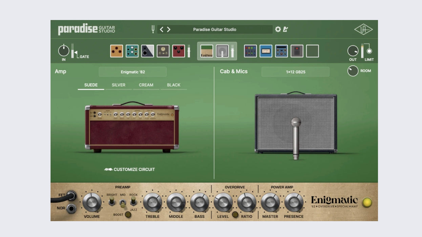Click the overdrive LEVEL knob
This screenshot has width=422, height=237.
click(x=223, y=202)
